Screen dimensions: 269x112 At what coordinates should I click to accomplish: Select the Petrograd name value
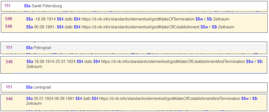[x=42, y=48]
